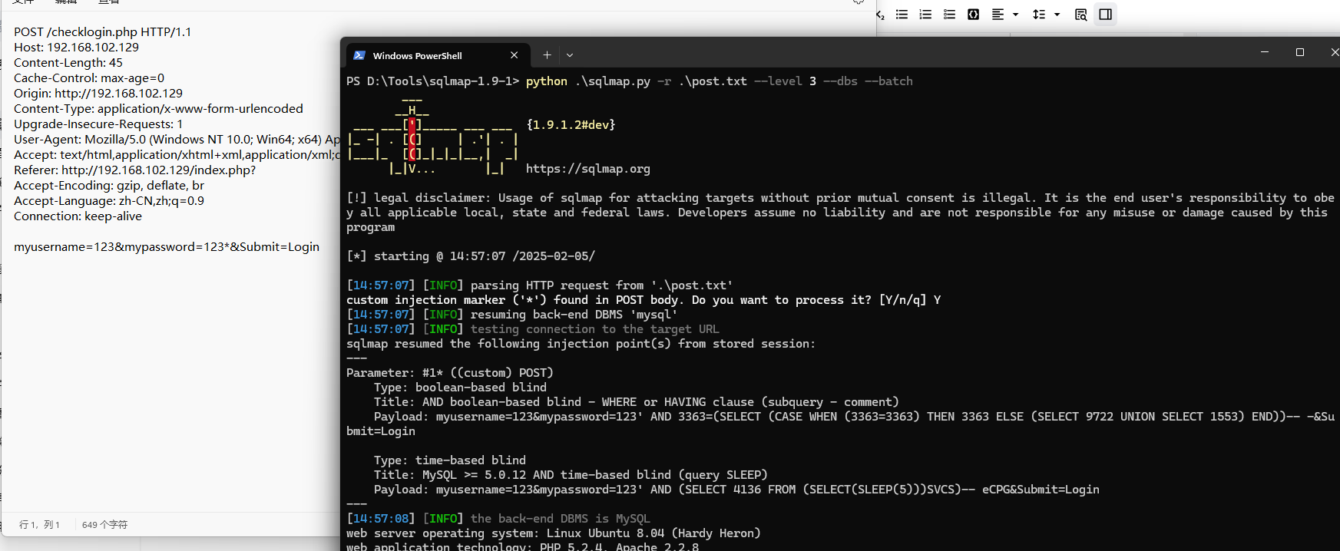Click the '{1.9.1.2#dev}' version text
1340x551 pixels.
[571, 124]
